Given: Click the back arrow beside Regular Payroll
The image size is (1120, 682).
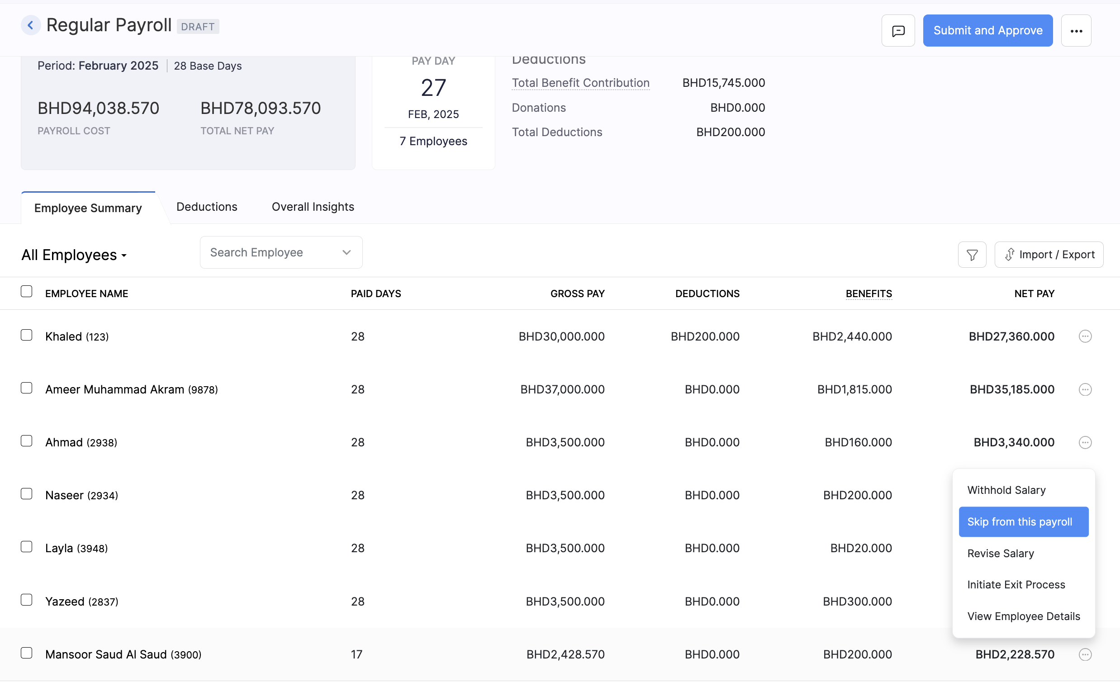Looking at the screenshot, I should tap(30, 25).
